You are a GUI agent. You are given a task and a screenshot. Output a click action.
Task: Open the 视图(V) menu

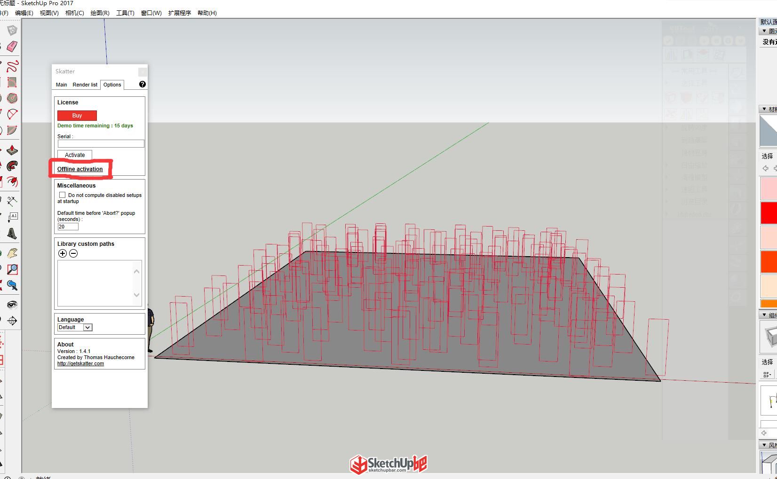pyautogui.click(x=49, y=13)
